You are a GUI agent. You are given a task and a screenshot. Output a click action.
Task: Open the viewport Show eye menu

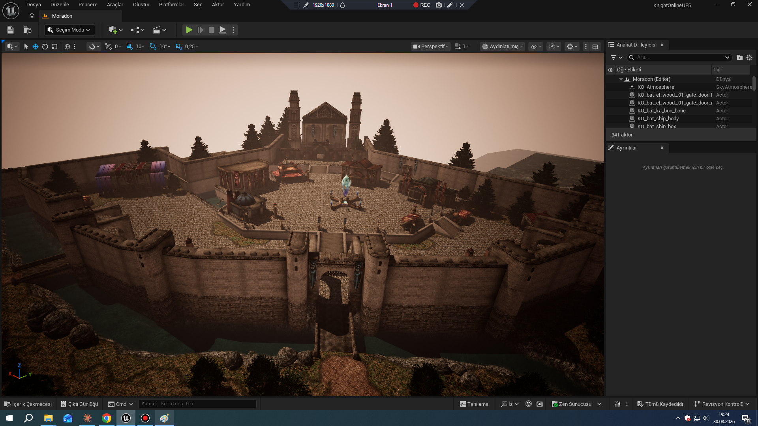pyautogui.click(x=536, y=47)
